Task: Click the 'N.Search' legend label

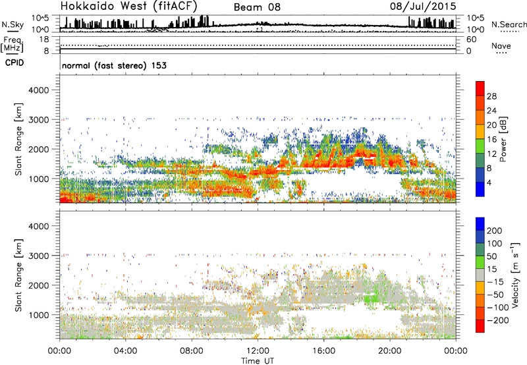Action: (x=509, y=24)
